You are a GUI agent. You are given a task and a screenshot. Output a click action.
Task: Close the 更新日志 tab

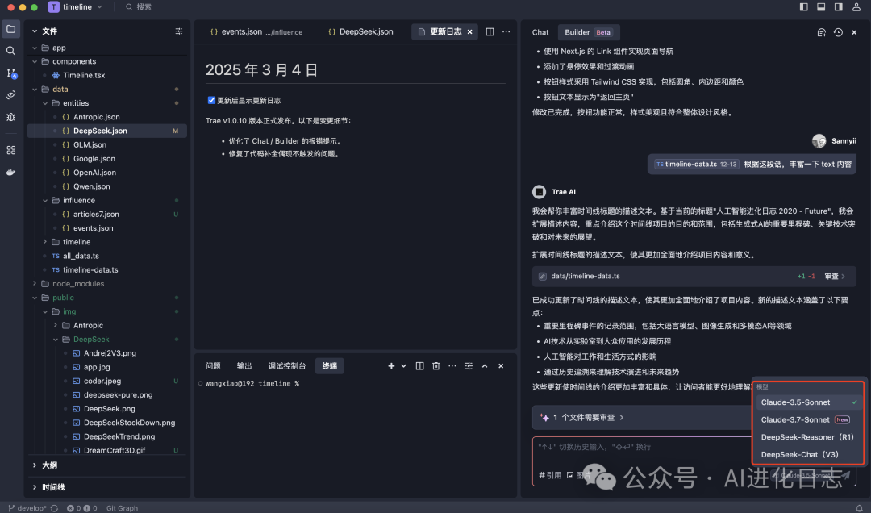[x=470, y=31]
